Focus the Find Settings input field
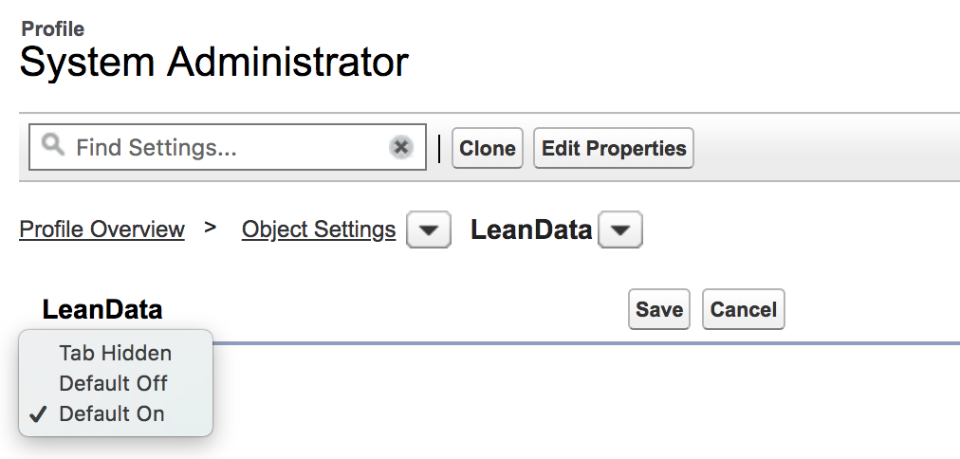This screenshot has width=960, height=459. (x=228, y=148)
